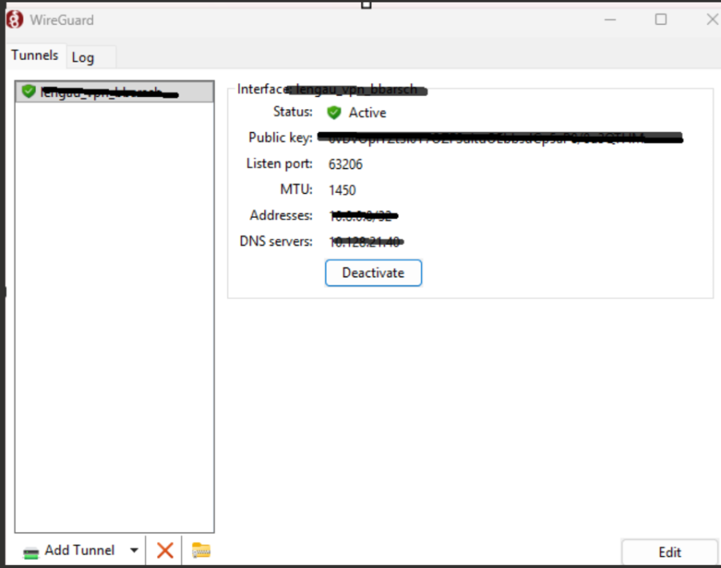Switch to the Log tab

coord(91,58)
